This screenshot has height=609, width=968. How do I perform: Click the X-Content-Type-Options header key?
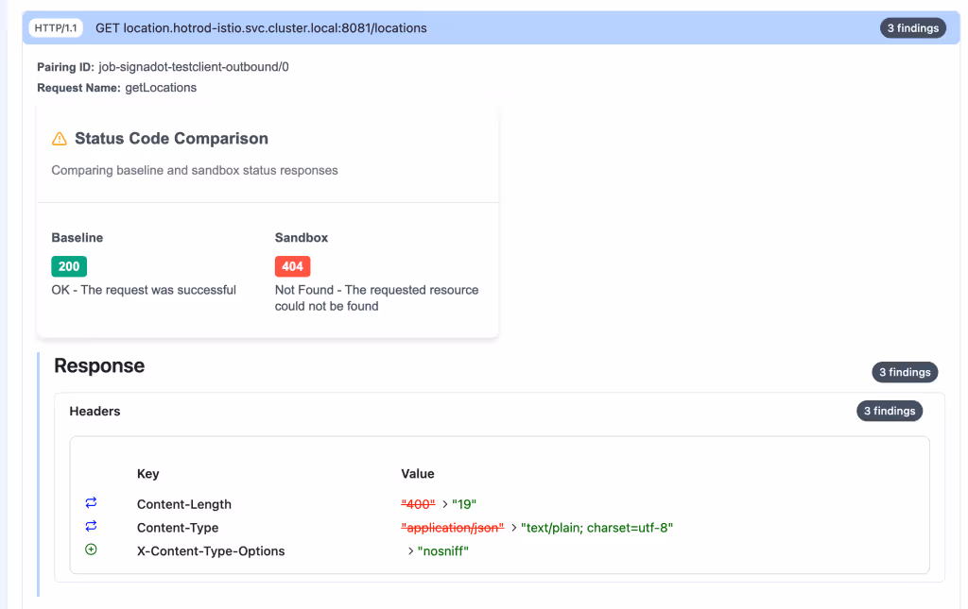[211, 551]
